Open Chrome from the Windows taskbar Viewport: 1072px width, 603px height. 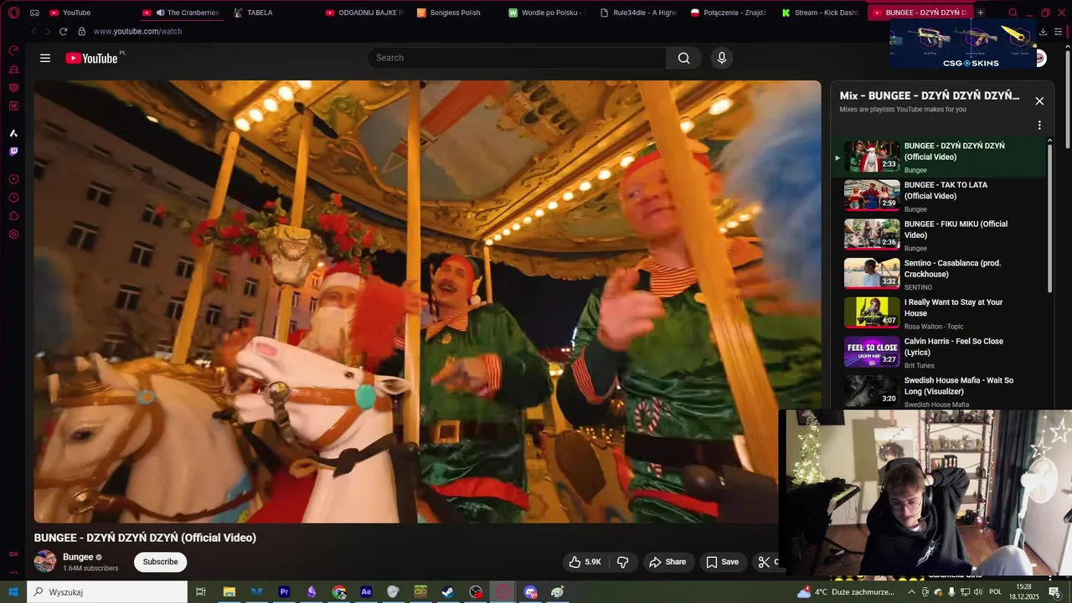point(339,592)
